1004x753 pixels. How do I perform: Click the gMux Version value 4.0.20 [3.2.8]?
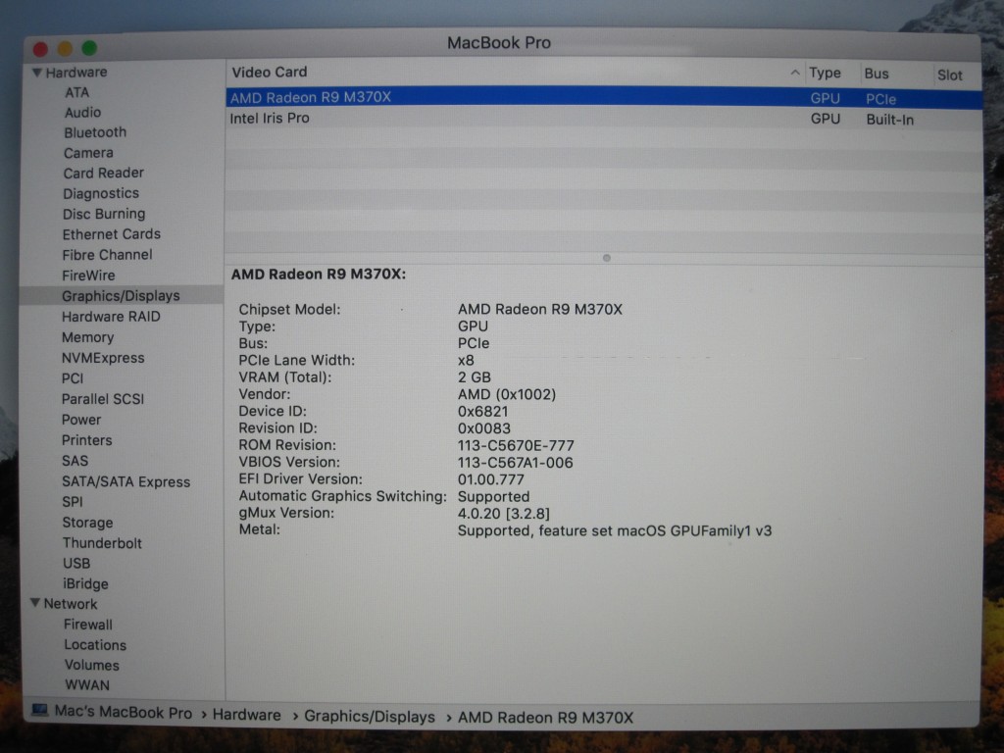pos(504,514)
